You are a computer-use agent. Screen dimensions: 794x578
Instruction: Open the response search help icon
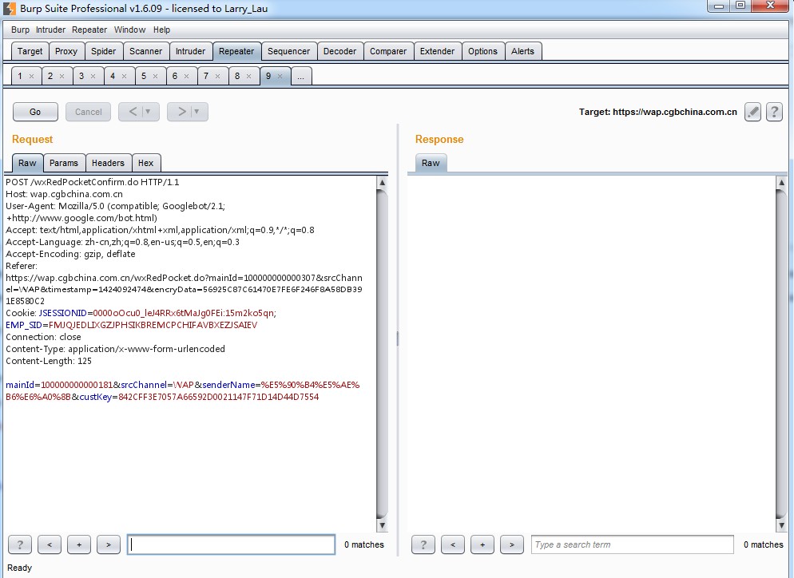(x=423, y=544)
